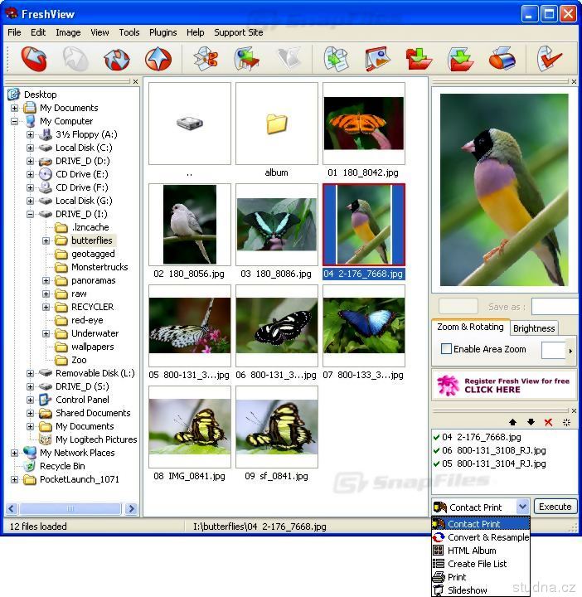Click the Register Fresh View banner link
The width and height of the screenshot is (582, 597).
[502, 385]
